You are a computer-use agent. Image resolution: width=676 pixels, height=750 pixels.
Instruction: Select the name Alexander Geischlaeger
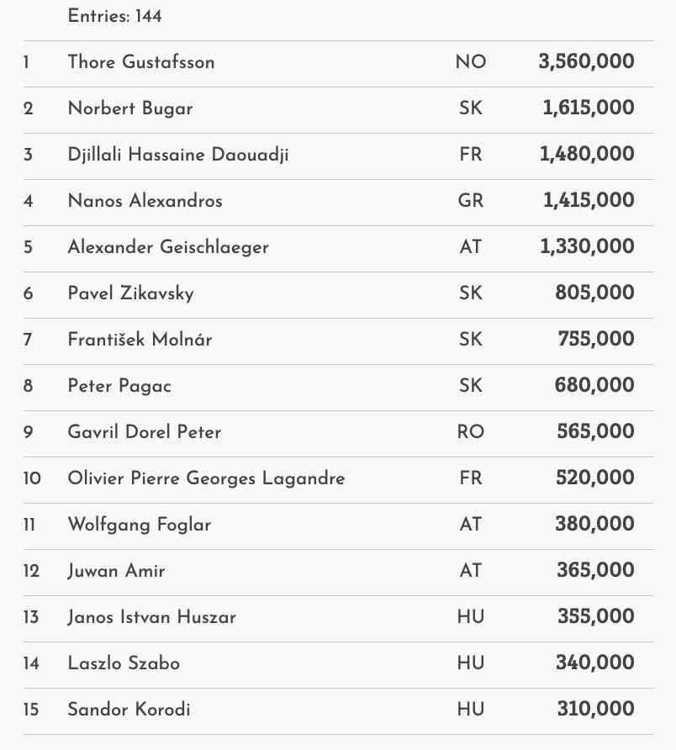click(168, 247)
